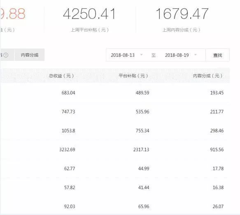Open the end date 2018-08-19 dropdown arrow
Screen dimensions: 240x215
click(195, 55)
